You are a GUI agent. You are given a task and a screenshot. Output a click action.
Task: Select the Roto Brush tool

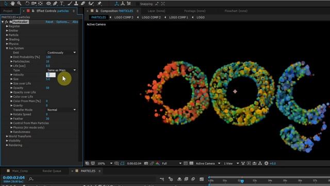pos(91,4)
